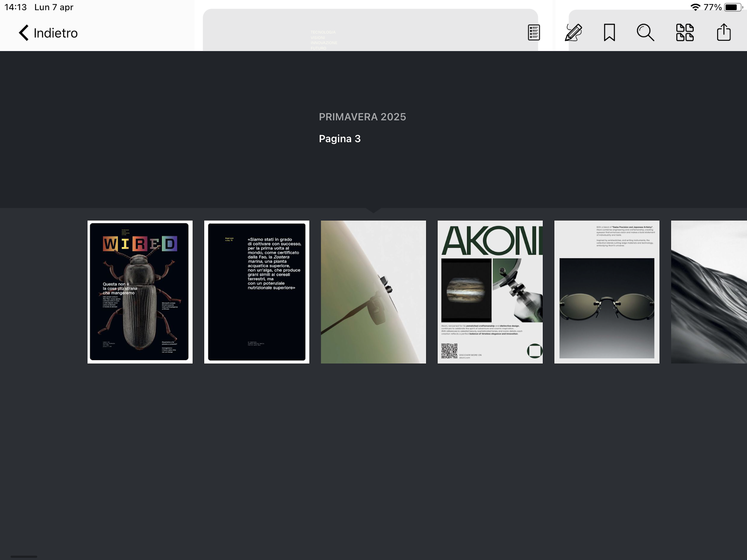This screenshot has width=747, height=560.
Task: Open the search magnifier icon
Action: (645, 33)
